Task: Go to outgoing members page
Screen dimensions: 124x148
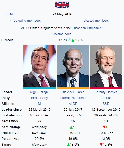Action: (27, 21)
